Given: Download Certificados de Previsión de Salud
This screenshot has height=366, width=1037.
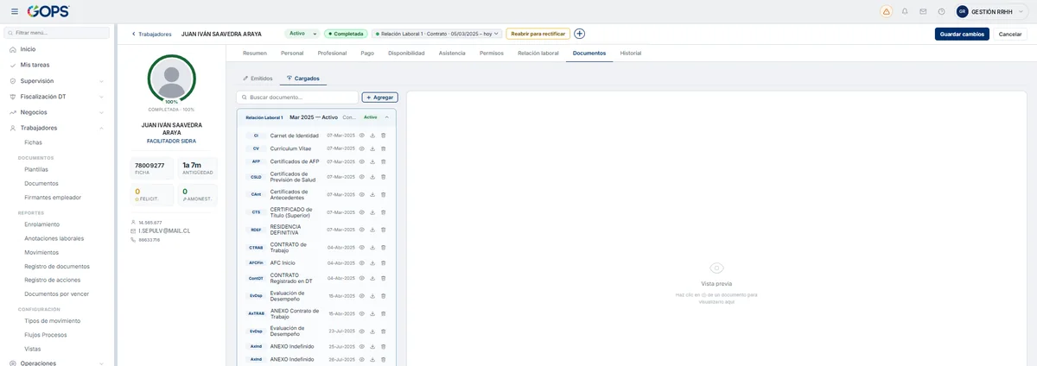Looking at the screenshot, I should (x=372, y=177).
